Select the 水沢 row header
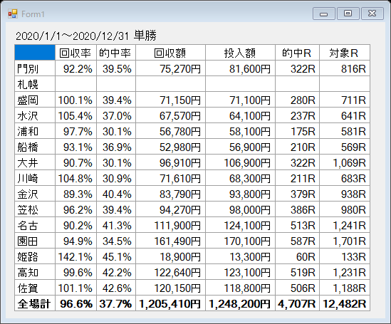 (x=35, y=115)
